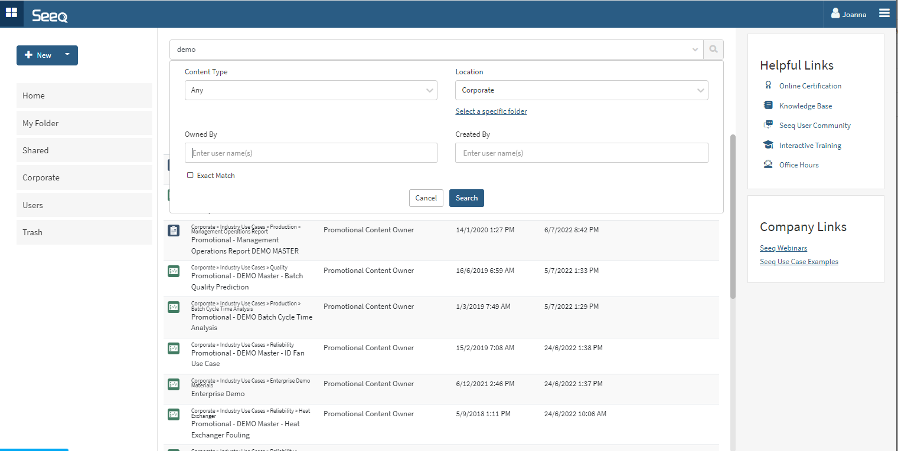The width and height of the screenshot is (898, 451).
Task: Open the Location dropdown set to Corporate
Action: click(x=582, y=90)
